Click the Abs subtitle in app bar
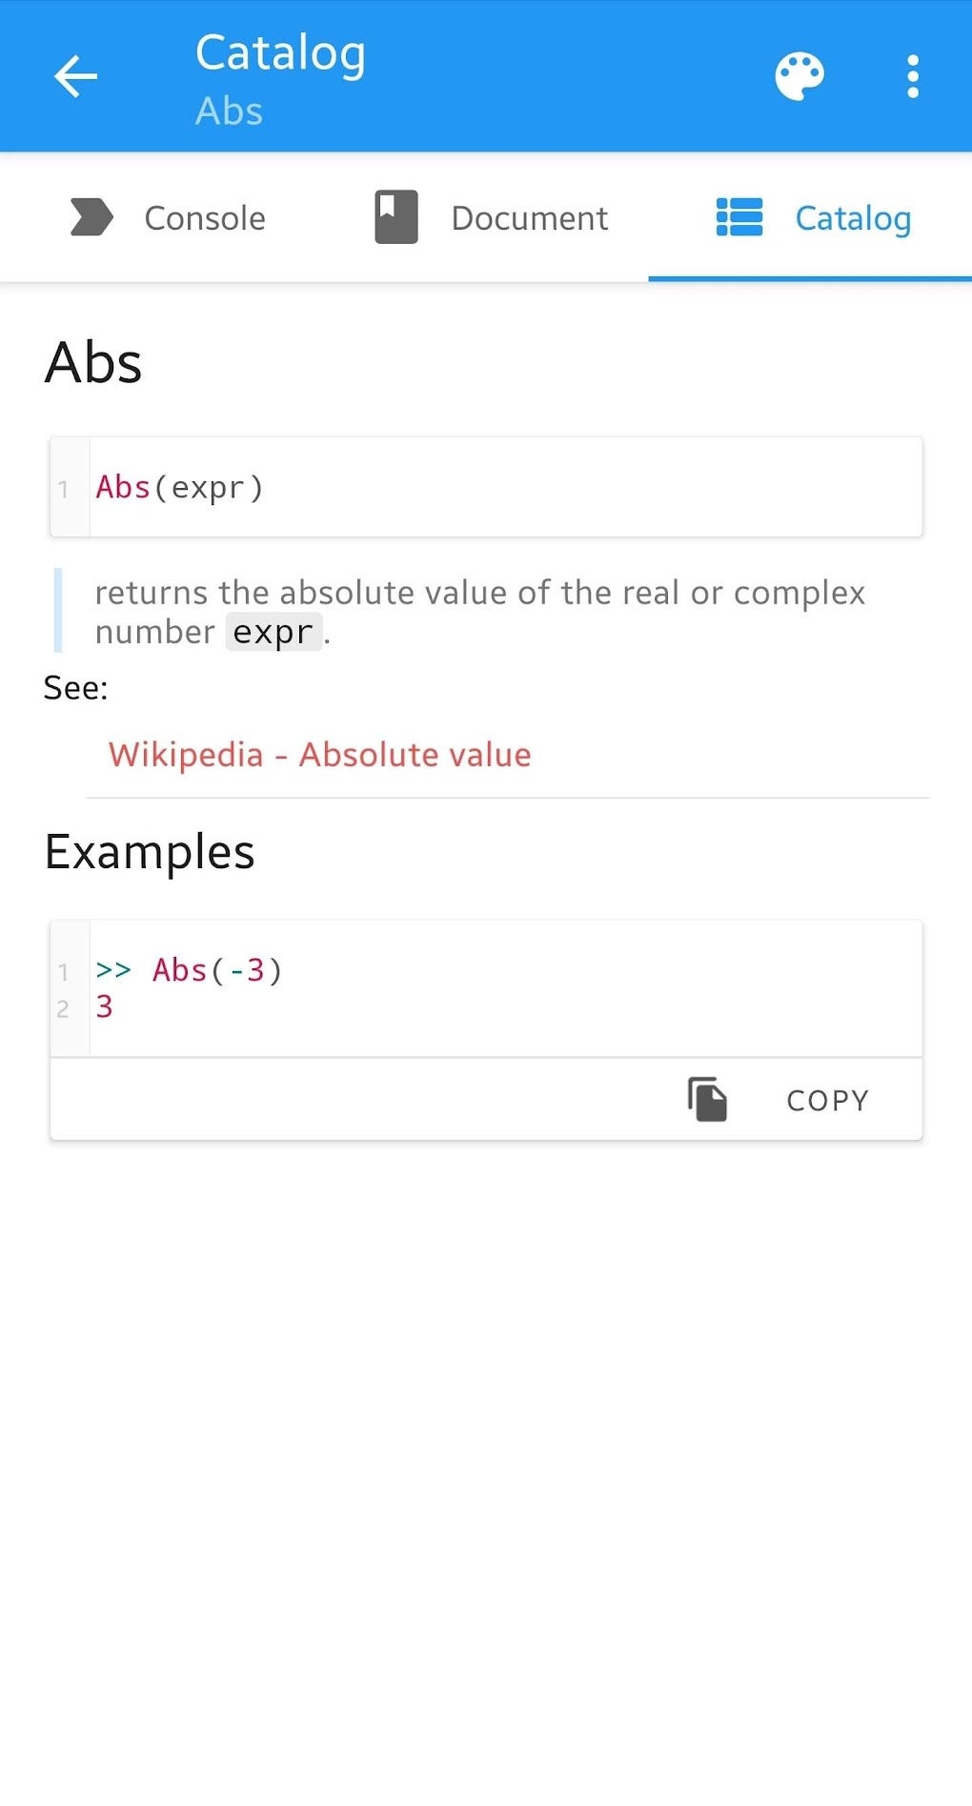This screenshot has width=972, height=1806. (x=229, y=112)
